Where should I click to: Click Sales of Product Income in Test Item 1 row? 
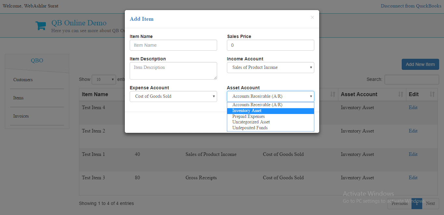pyautogui.click(x=211, y=154)
